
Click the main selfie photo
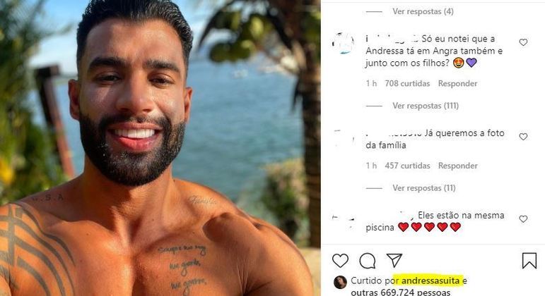click(160, 148)
